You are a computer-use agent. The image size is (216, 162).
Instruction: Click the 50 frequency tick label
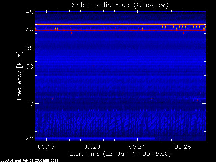[x=30, y=29]
